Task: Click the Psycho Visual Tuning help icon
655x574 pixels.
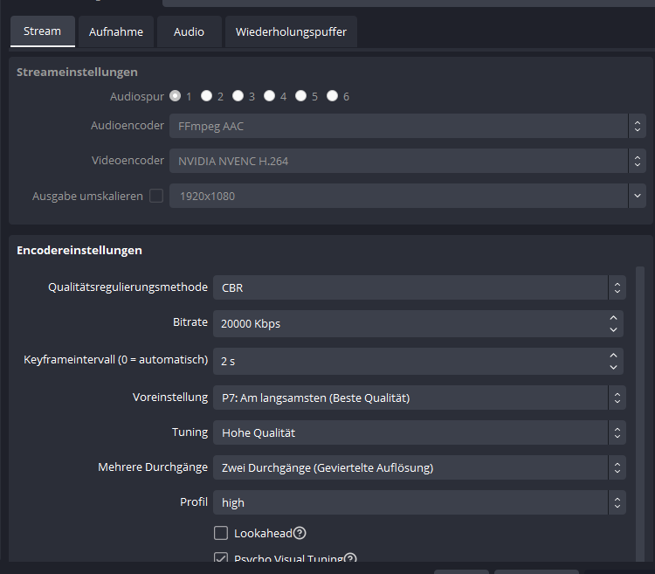Action: [350, 559]
